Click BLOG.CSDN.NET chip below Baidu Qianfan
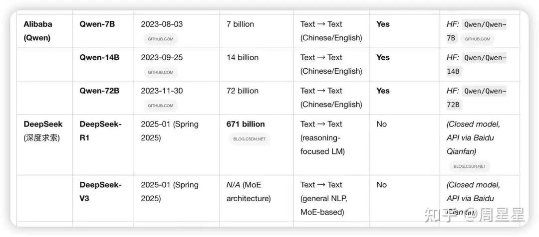 click(470, 166)
